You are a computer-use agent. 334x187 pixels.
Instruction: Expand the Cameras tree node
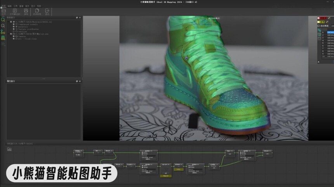[11, 36]
